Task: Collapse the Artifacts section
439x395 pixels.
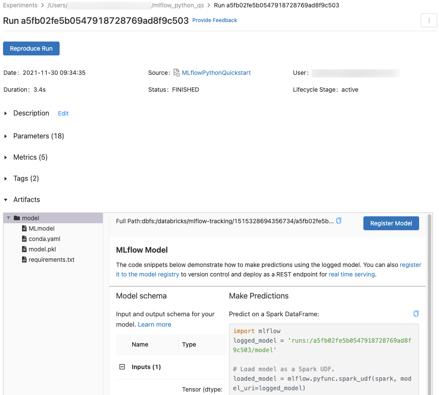Action: [6, 200]
